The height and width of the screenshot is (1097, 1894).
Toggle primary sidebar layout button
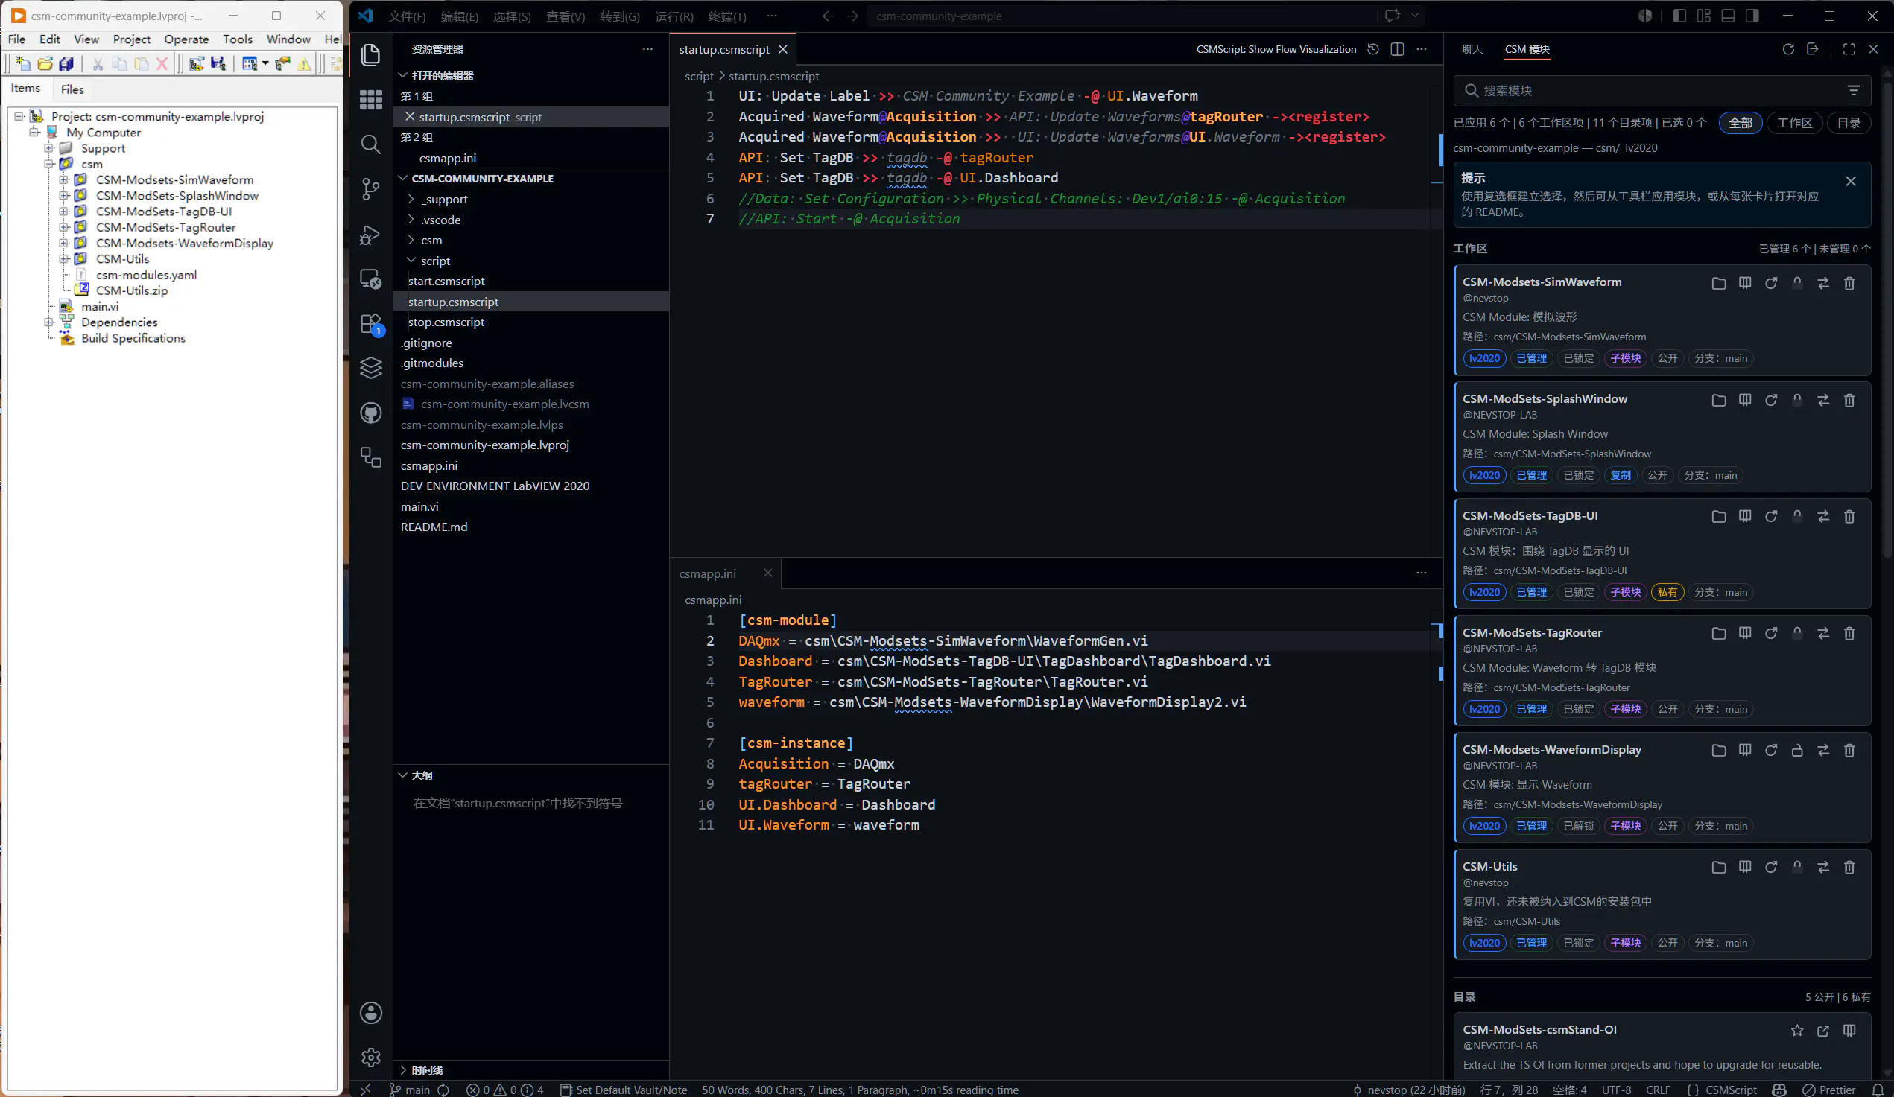[x=1679, y=16]
